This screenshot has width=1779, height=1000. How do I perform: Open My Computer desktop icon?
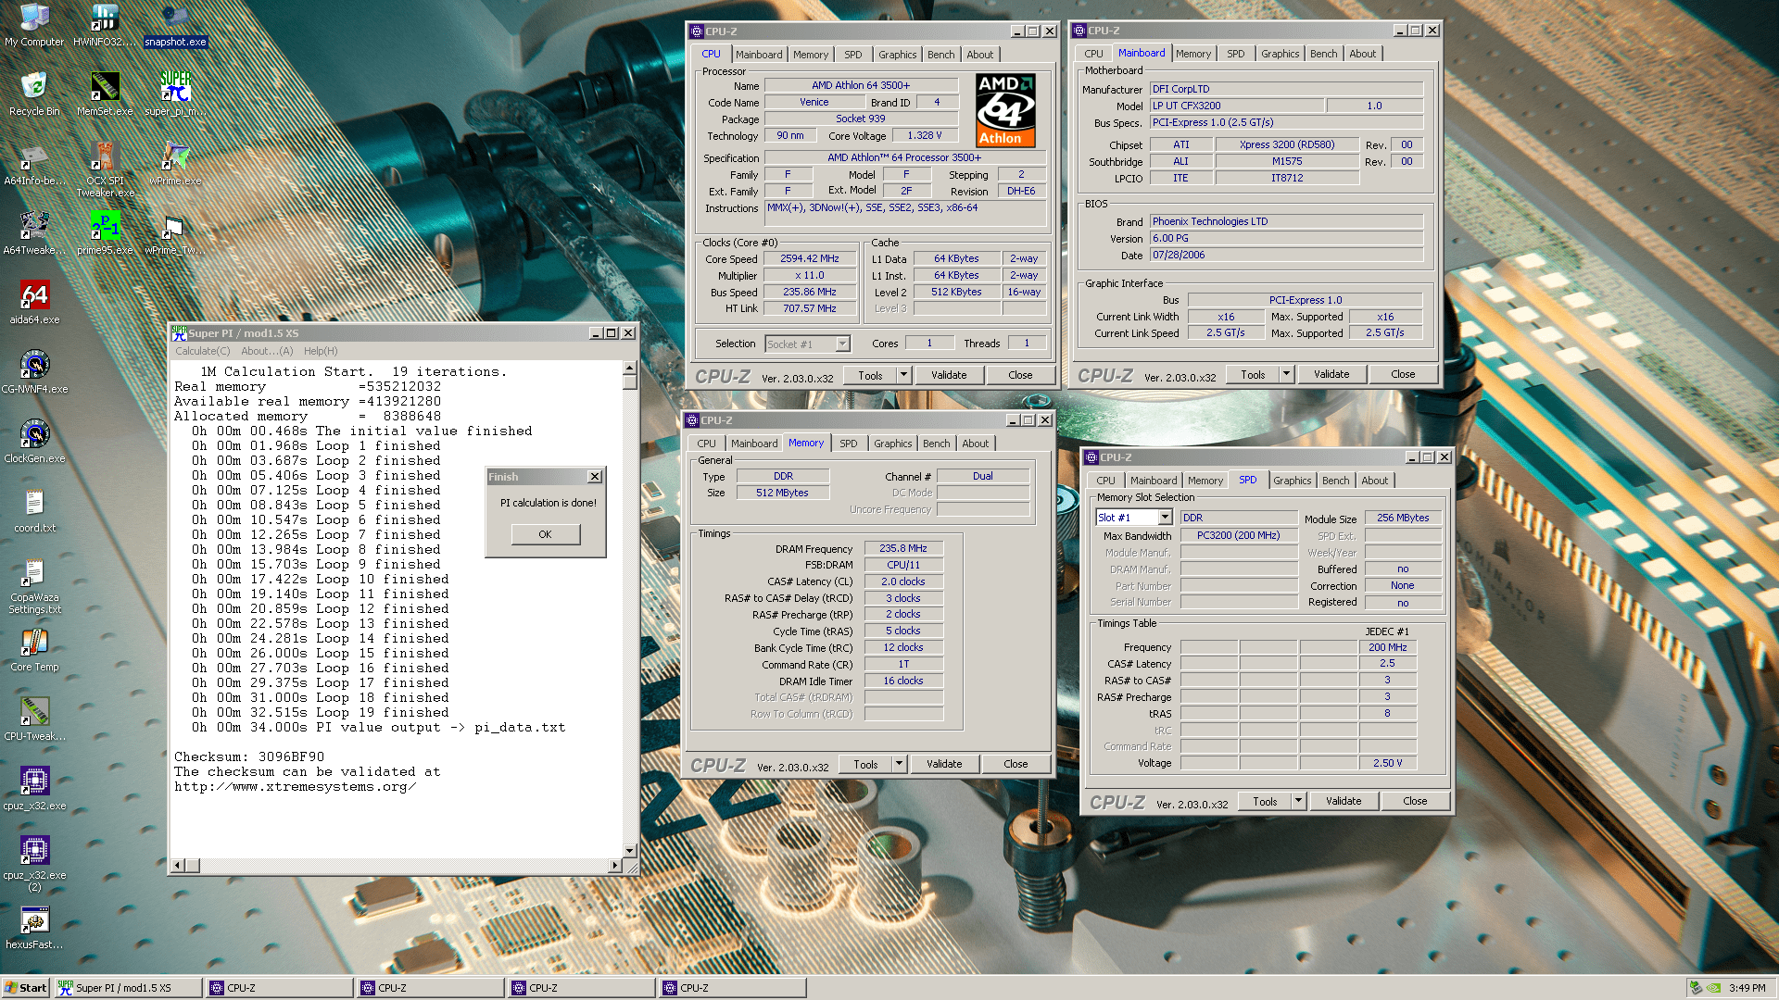pyautogui.click(x=34, y=24)
